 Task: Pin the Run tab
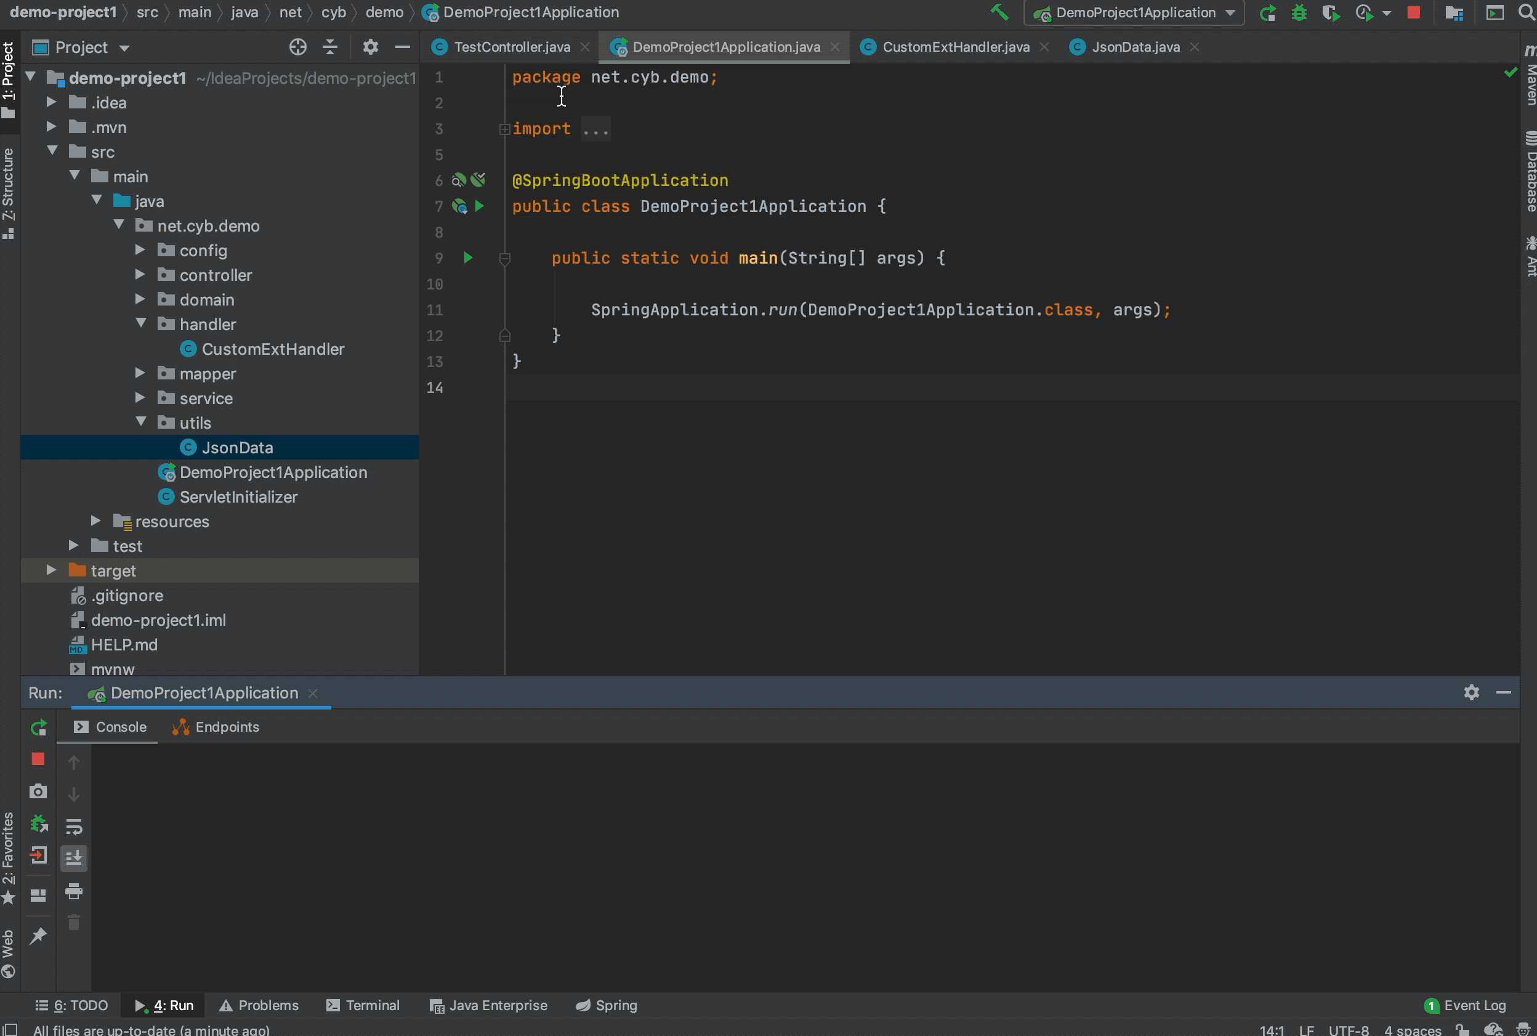(x=38, y=936)
